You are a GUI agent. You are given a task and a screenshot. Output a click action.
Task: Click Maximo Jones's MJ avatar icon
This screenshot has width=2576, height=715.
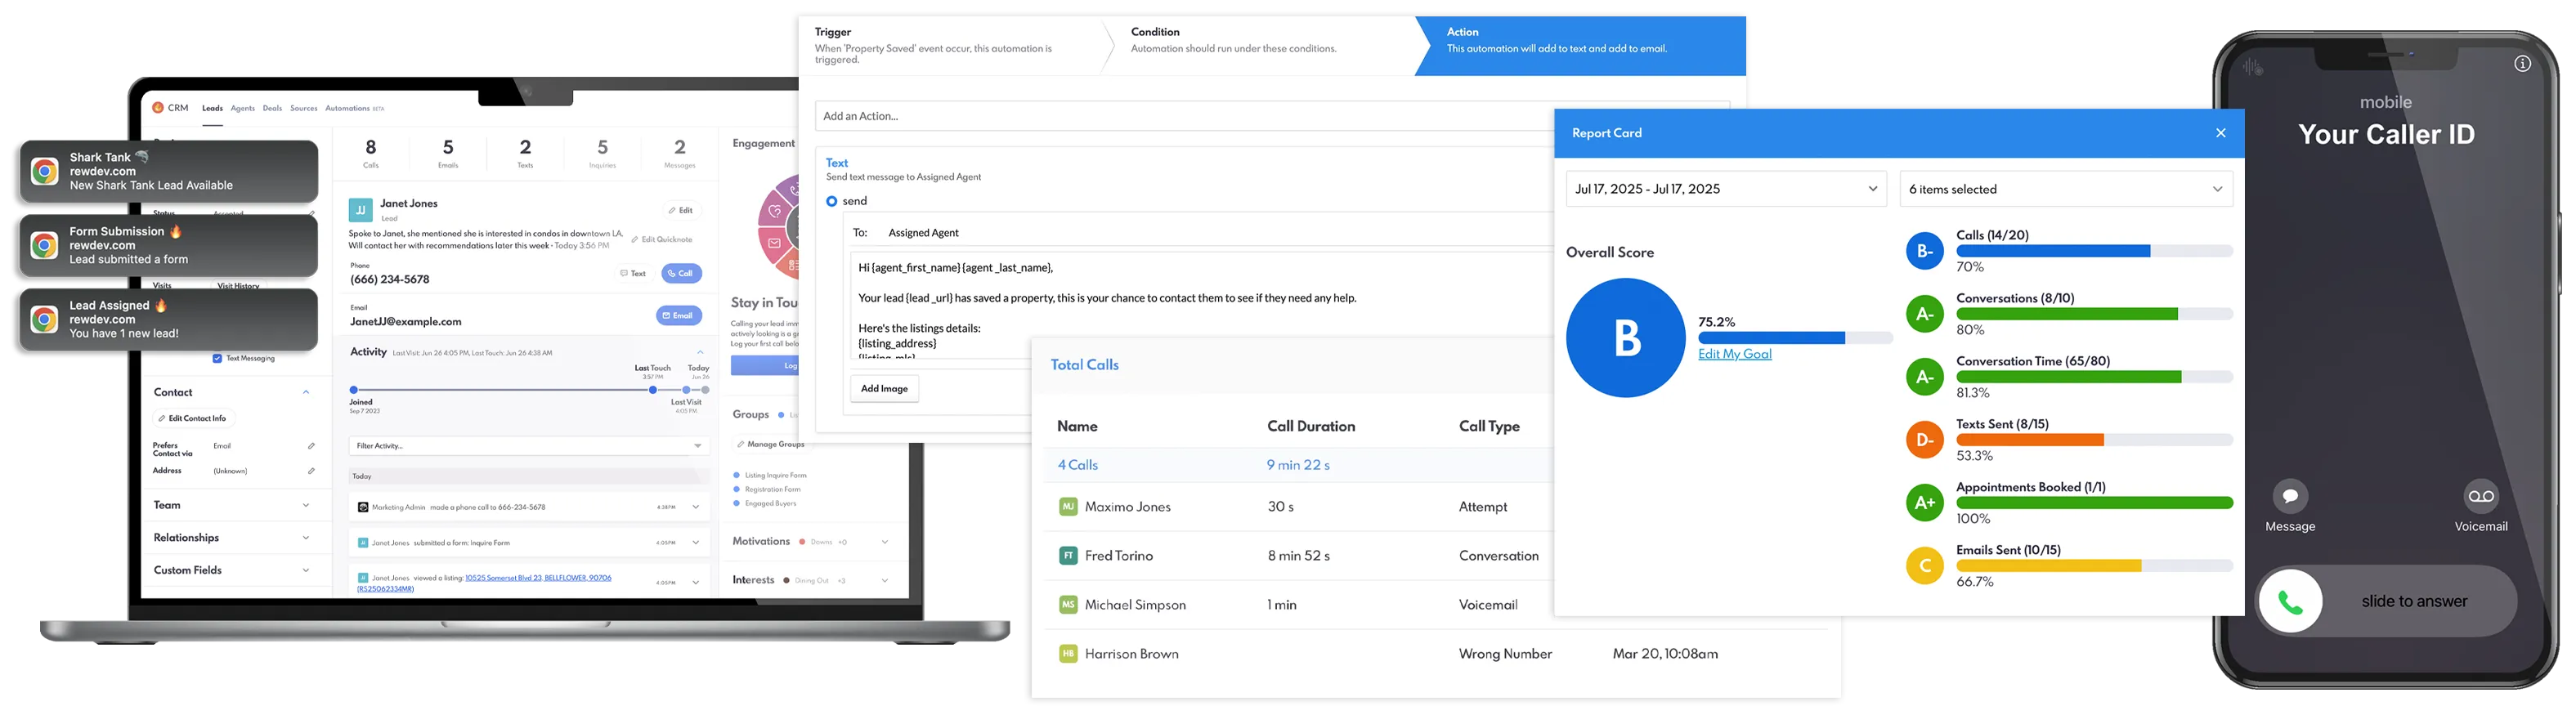(1067, 507)
